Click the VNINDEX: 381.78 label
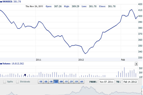Image resolution: width=143 pixels, height=95 pixels. click(12, 2)
